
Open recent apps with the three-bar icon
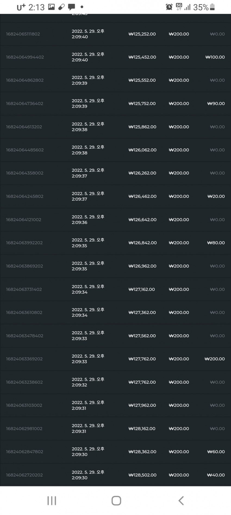click(52, 500)
